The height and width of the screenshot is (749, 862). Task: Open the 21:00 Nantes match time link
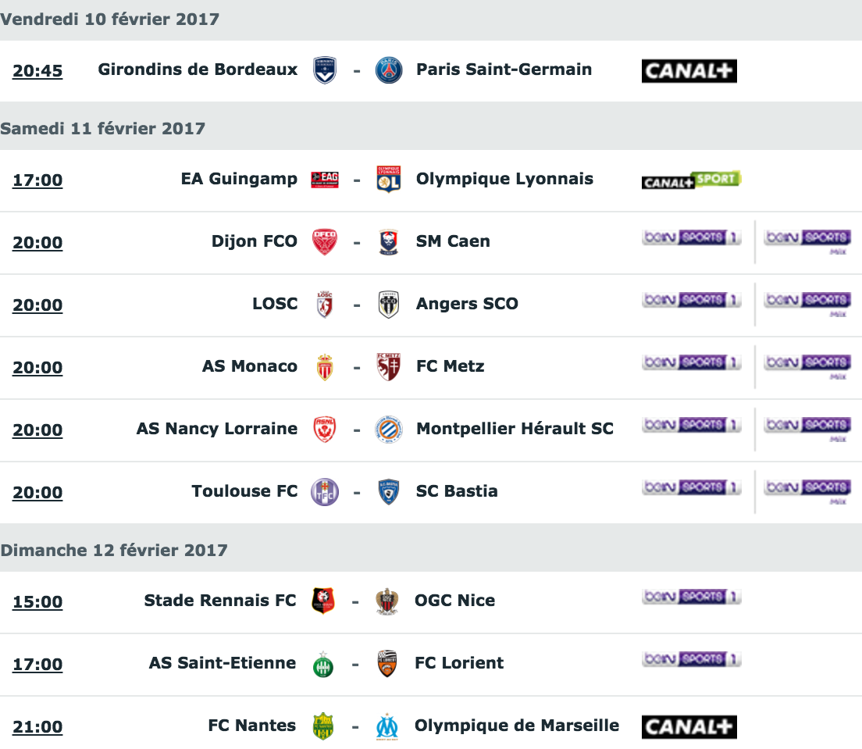point(37,726)
